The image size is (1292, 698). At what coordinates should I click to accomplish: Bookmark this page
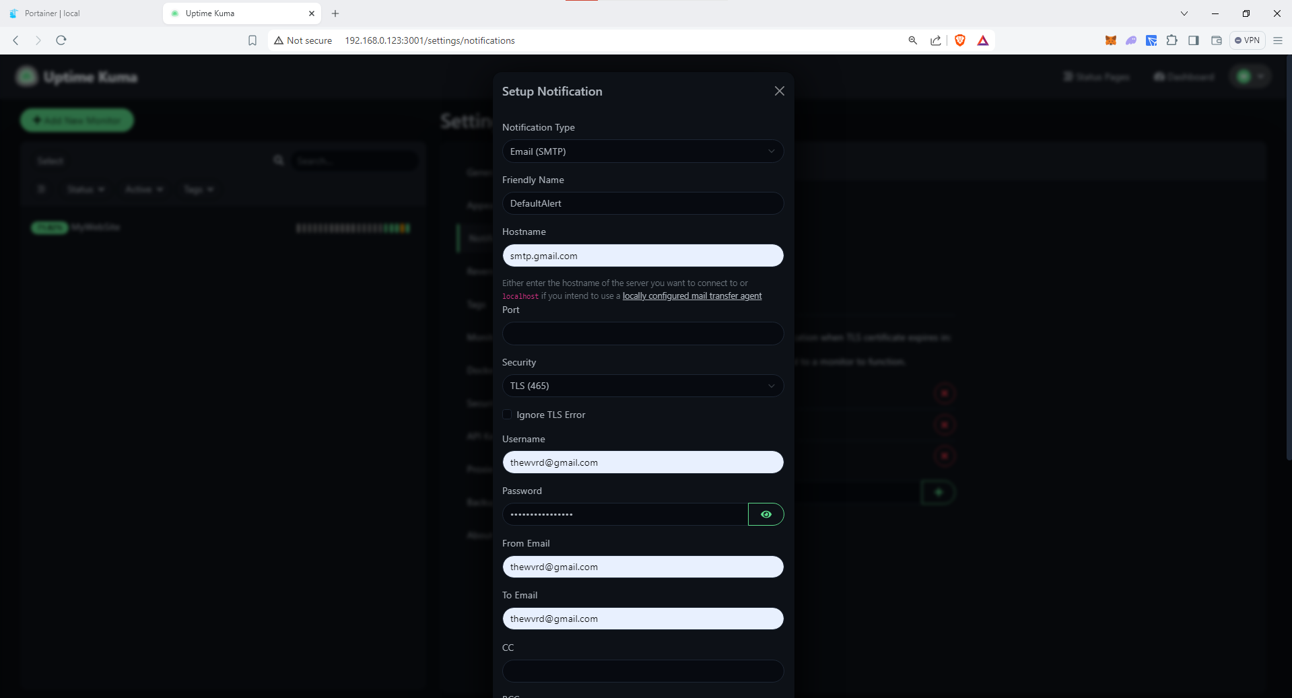pyautogui.click(x=252, y=40)
